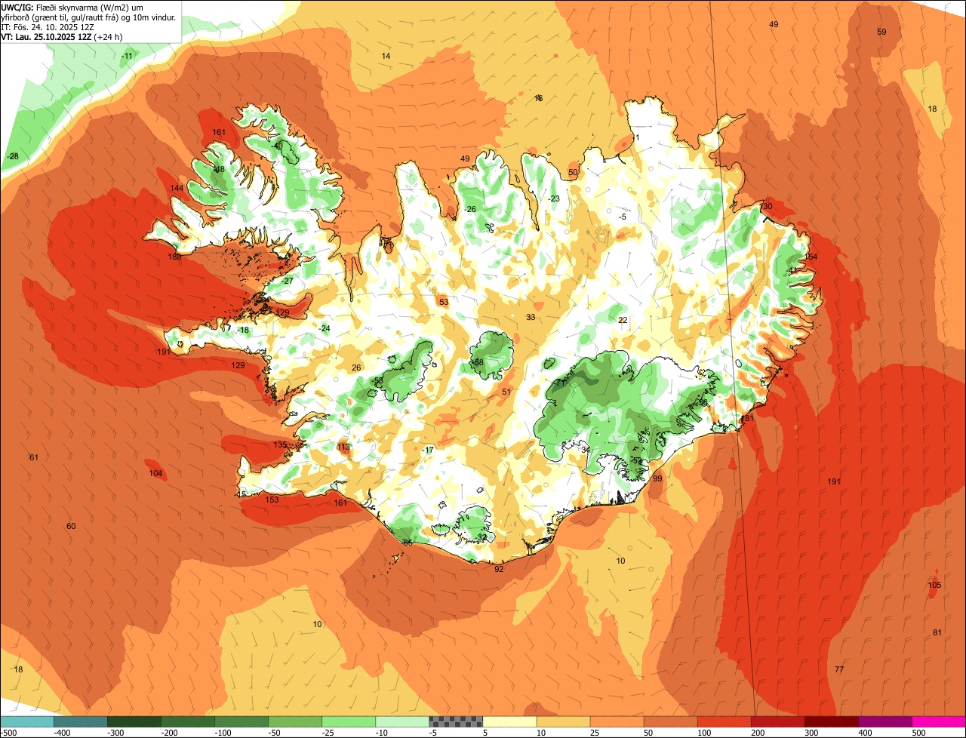Click the value '189' on the map
Image resolution: width=966 pixels, height=738 pixels.
coord(174,257)
